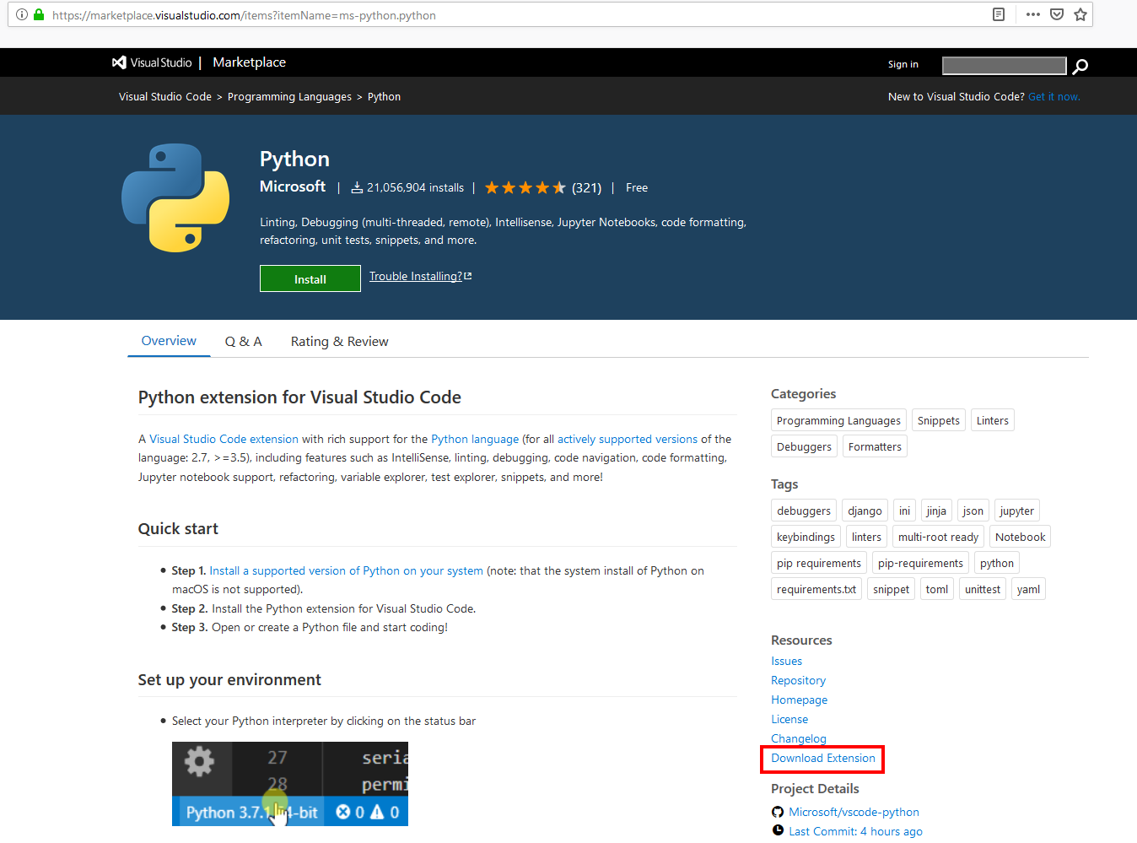Click the clock icon beside Last Commit

[x=778, y=830]
